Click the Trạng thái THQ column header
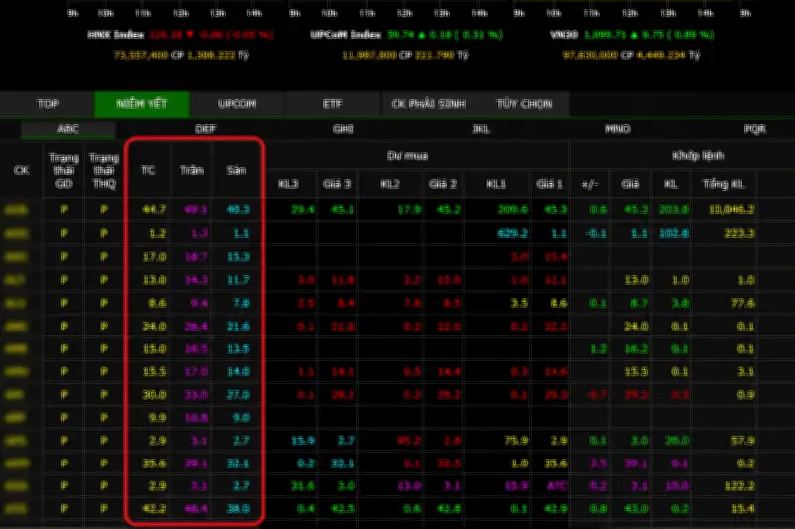 [x=104, y=170]
